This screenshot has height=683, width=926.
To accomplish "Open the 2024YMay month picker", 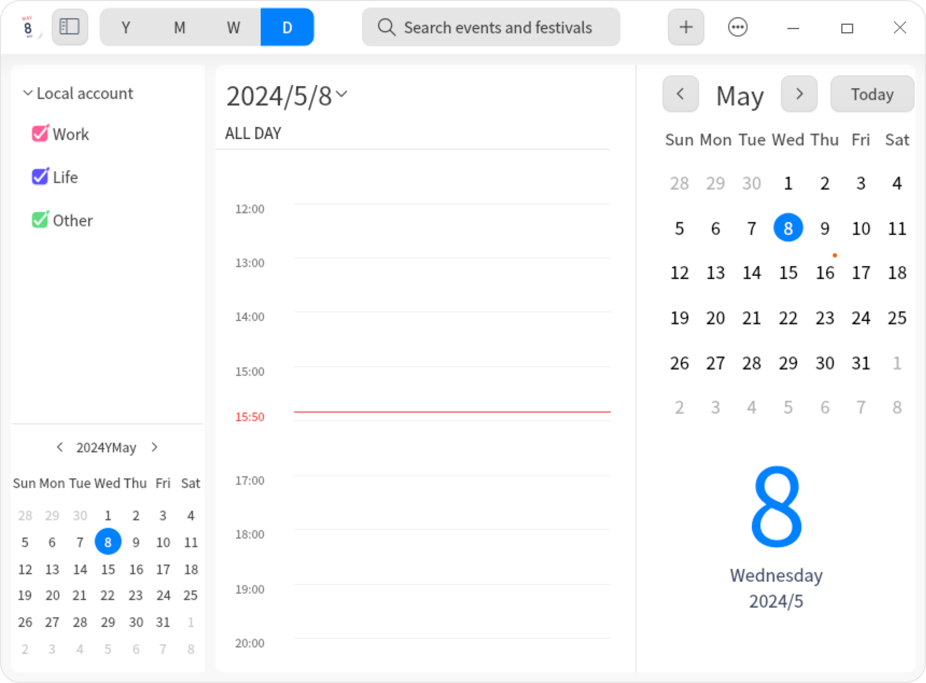I will click(106, 447).
